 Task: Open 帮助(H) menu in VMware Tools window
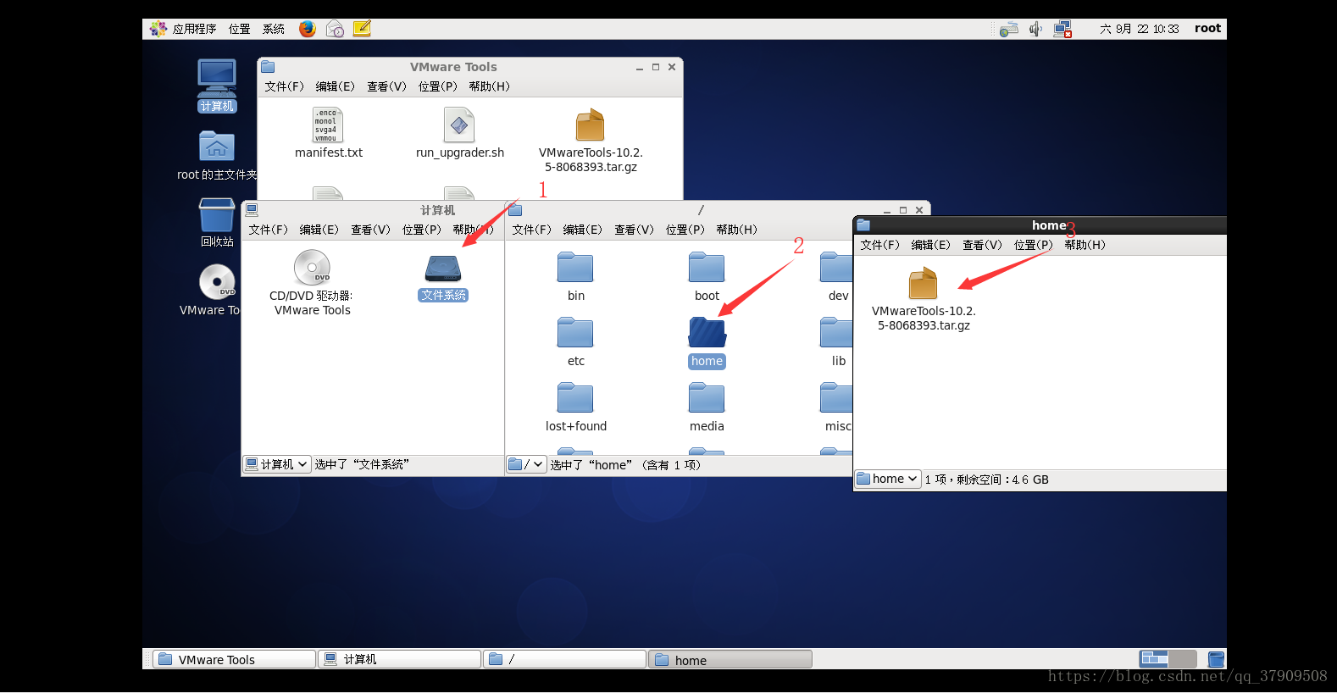pyautogui.click(x=490, y=86)
